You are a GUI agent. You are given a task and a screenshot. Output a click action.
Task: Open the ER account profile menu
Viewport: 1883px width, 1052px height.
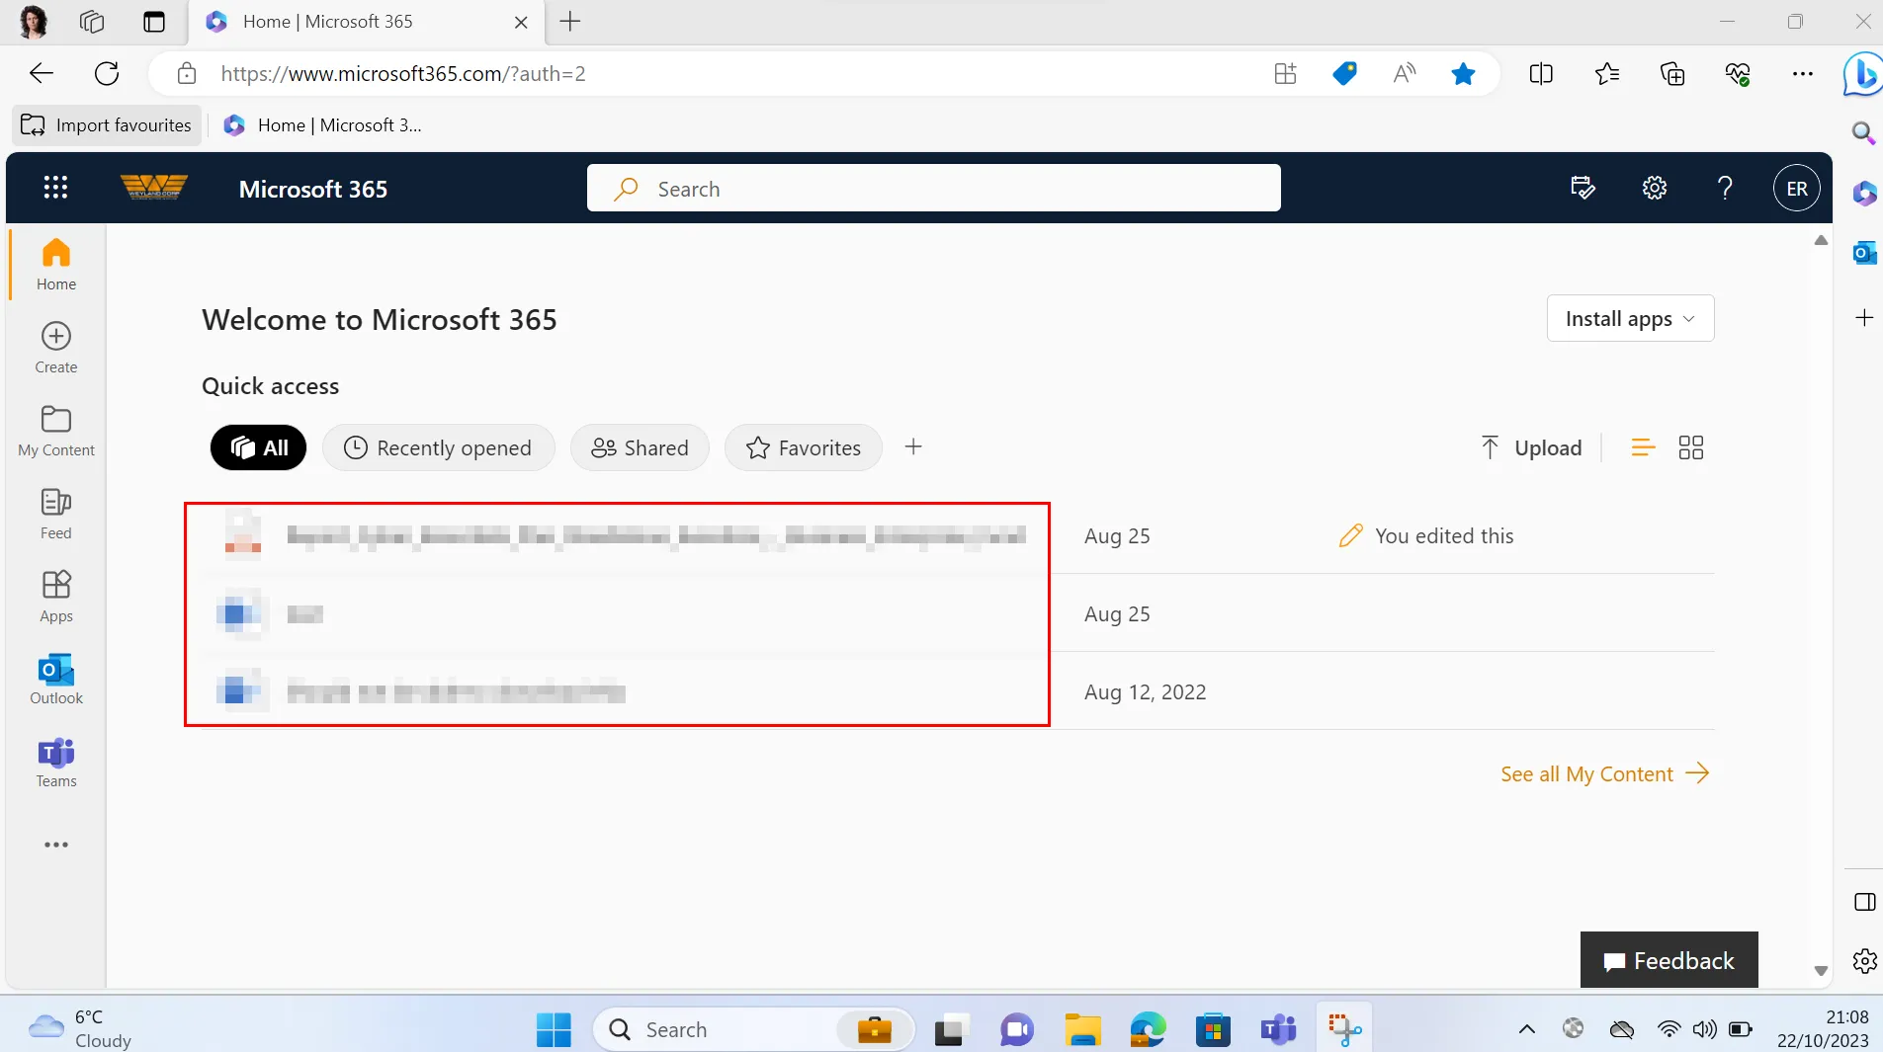coord(1797,188)
